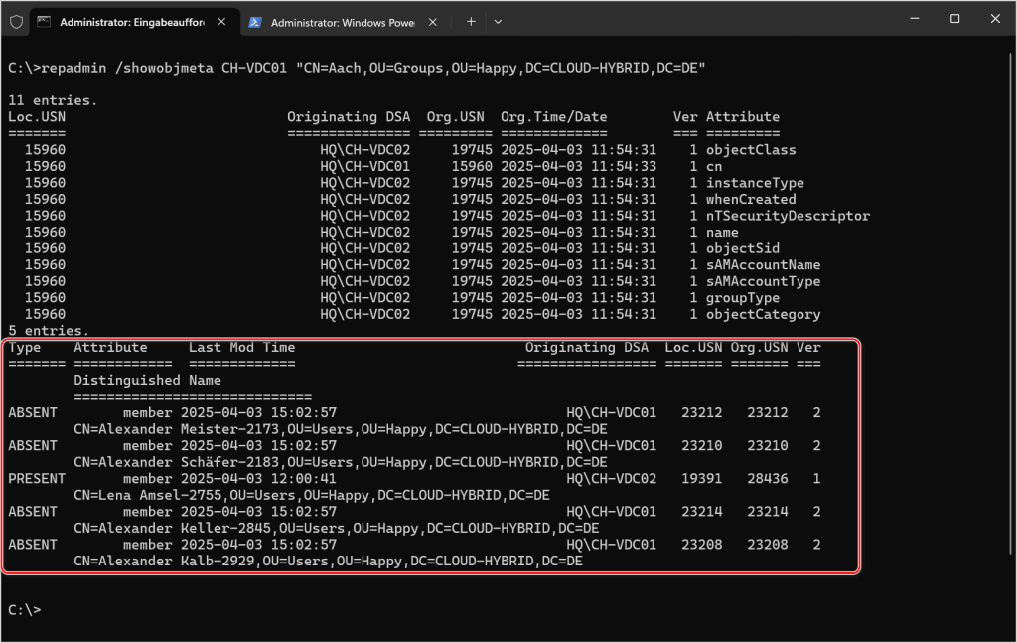Viewport: 1017px width, 643px height.
Task: Click the PowerShell icon on second tab
Action: pyautogui.click(x=255, y=21)
